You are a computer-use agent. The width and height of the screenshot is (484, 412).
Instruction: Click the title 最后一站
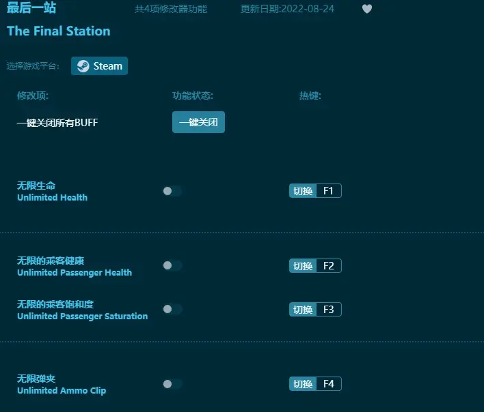point(31,8)
